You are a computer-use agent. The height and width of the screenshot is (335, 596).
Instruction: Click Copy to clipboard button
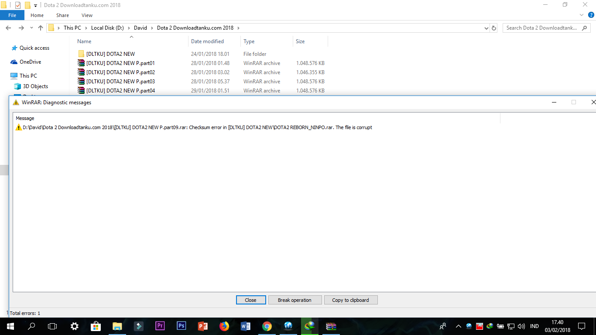pos(351,300)
